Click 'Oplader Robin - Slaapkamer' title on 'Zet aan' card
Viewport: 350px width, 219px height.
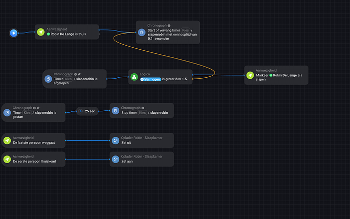[x=142, y=157]
